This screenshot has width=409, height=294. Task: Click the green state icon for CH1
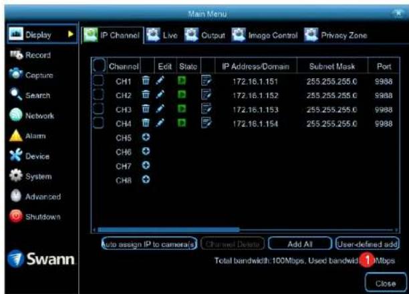click(182, 81)
